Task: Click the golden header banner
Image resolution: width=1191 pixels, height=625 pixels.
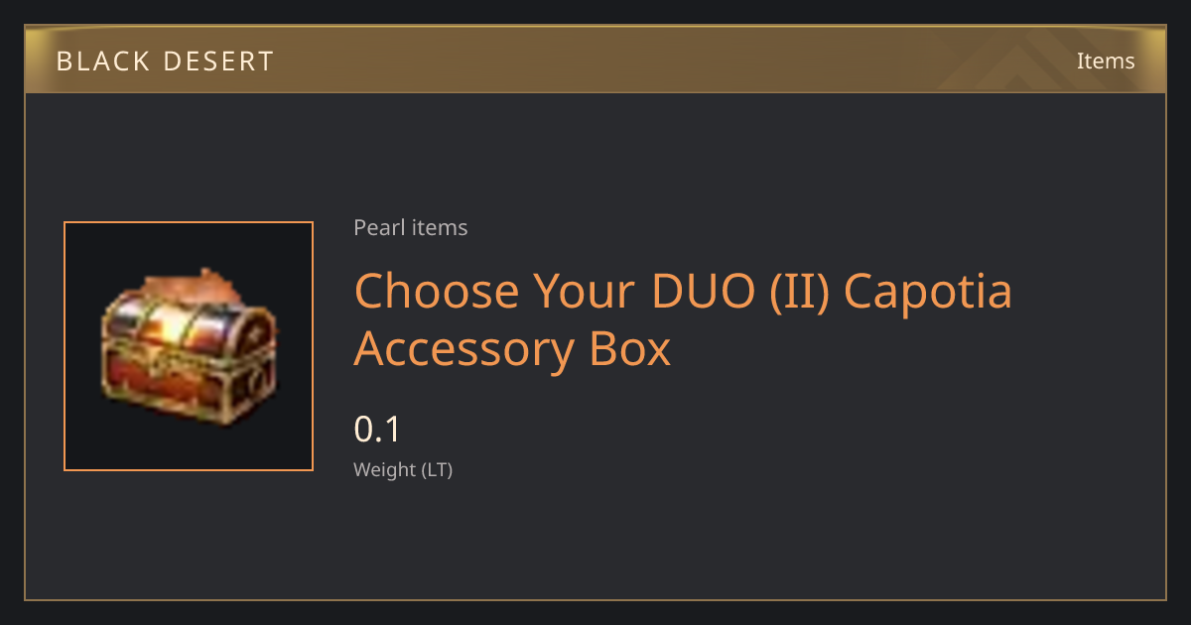Action: pos(595,61)
